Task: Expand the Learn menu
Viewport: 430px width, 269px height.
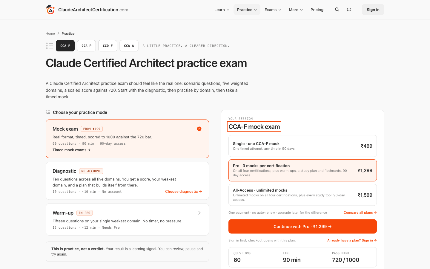Action: tap(222, 10)
